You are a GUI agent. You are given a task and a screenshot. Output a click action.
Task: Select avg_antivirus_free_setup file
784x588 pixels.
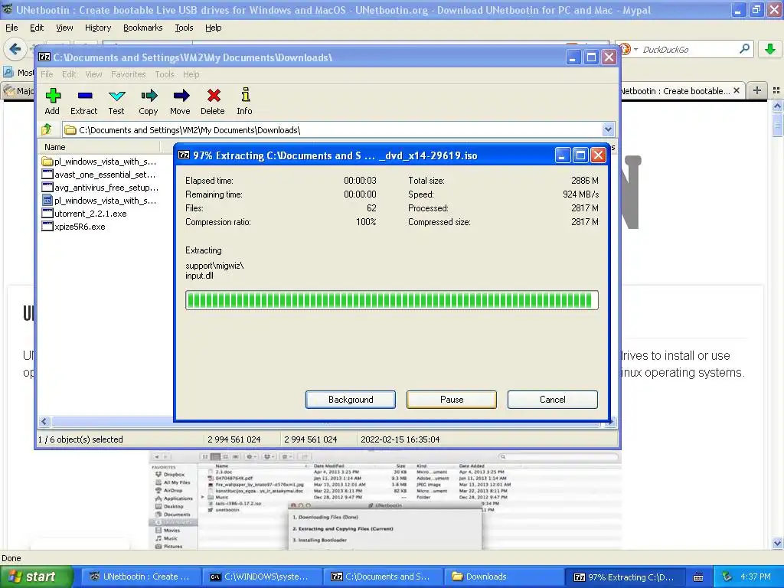click(x=100, y=188)
